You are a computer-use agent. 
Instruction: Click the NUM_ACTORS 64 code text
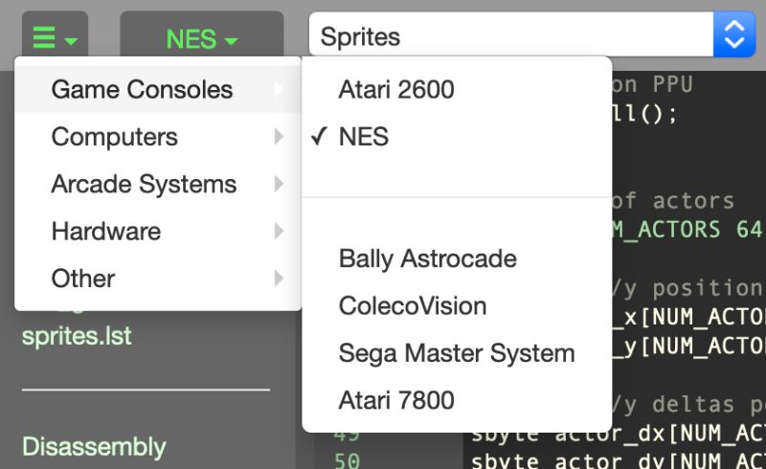[x=687, y=230]
